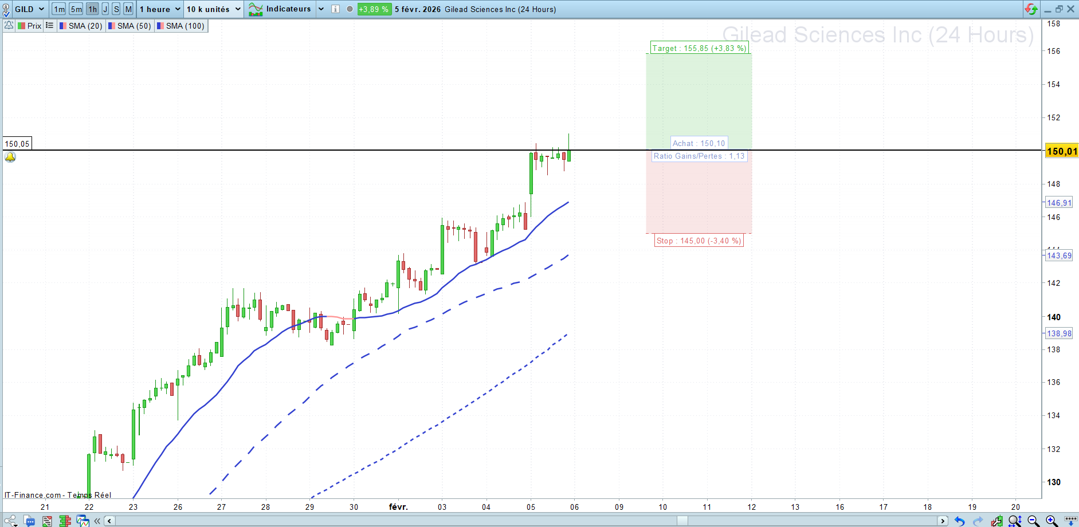This screenshot has width=1079, height=527.
Task: Open SMA (100) indicator settings
Action: click(181, 26)
